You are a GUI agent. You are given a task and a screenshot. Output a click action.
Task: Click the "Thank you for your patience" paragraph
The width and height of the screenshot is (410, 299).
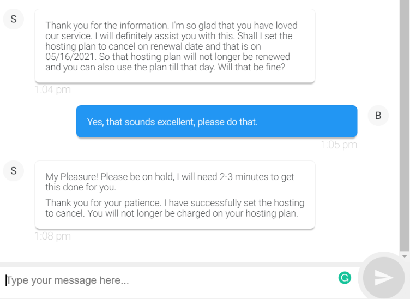click(174, 208)
